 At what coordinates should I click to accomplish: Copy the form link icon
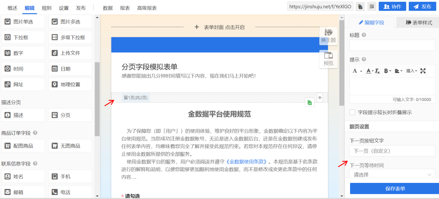(x=360, y=6)
